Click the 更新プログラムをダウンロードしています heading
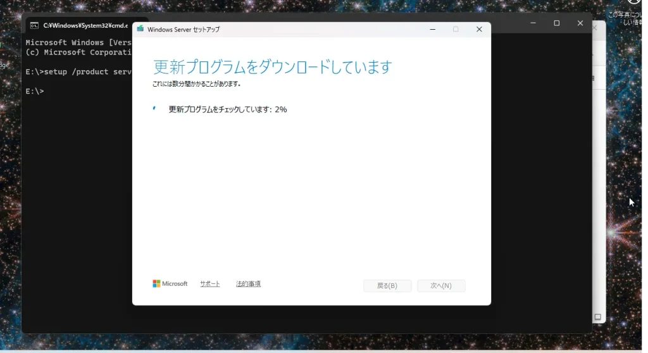Image resolution: width=648 pixels, height=353 pixels. (x=272, y=66)
